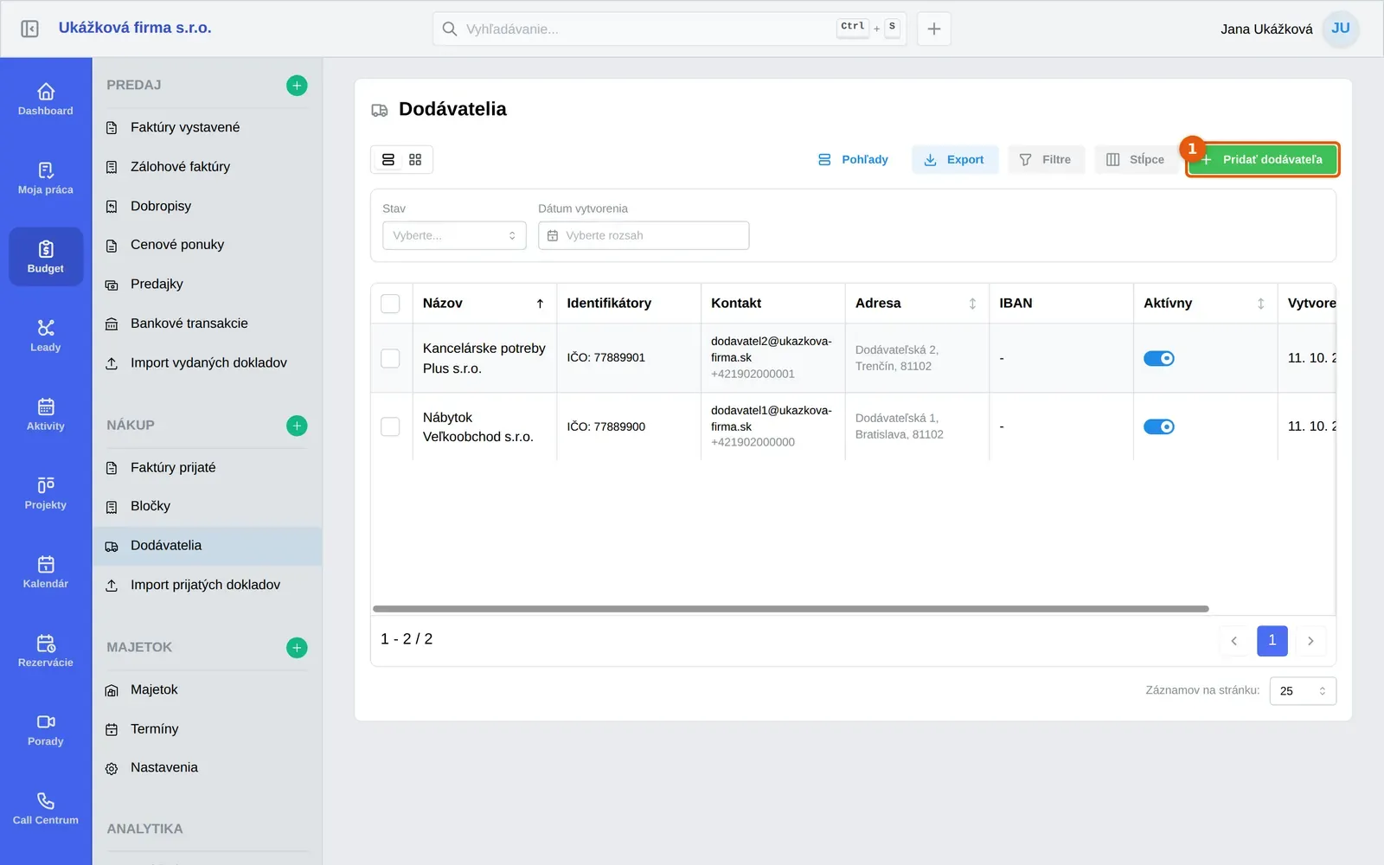Click the plus button next to NÁKUP
The width and height of the screenshot is (1384, 865).
[x=297, y=426]
